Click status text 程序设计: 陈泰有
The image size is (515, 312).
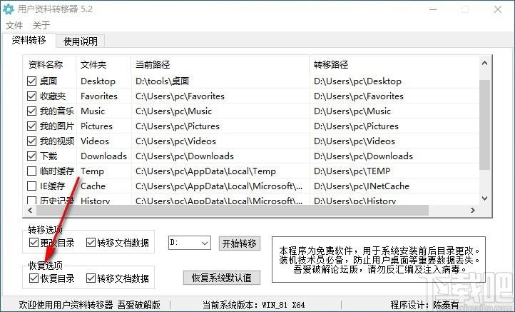click(424, 305)
